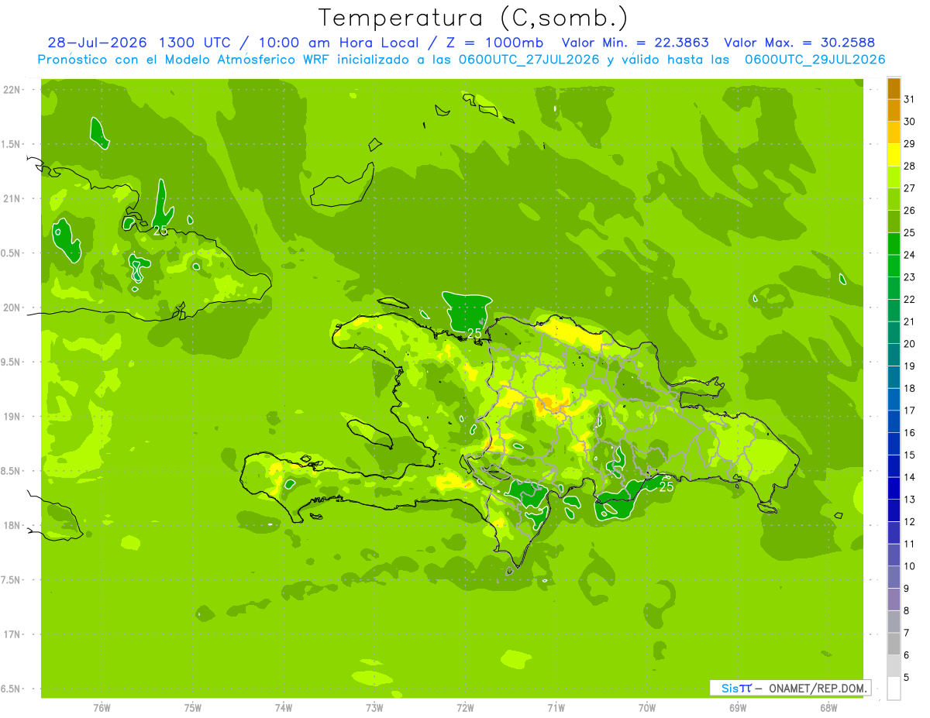The height and width of the screenshot is (718, 930).
Task: Click the colorbar label '12'
Action: pos(910,522)
